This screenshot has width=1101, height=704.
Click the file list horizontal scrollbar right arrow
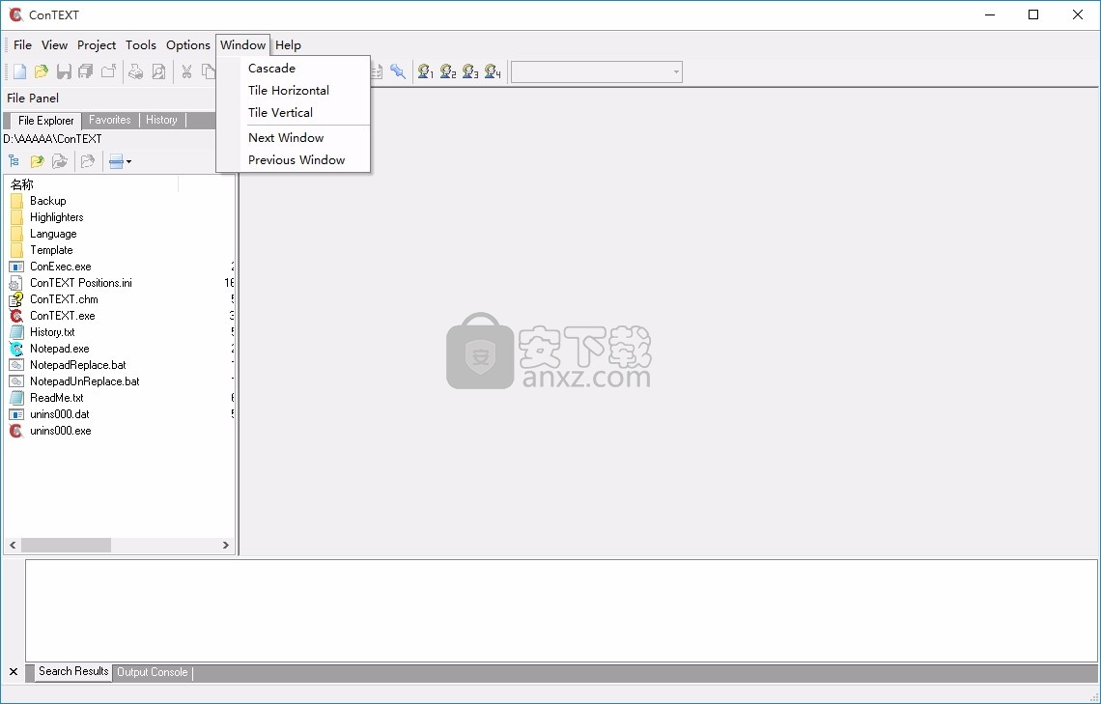pyautogui.click(x=226, y=545)
